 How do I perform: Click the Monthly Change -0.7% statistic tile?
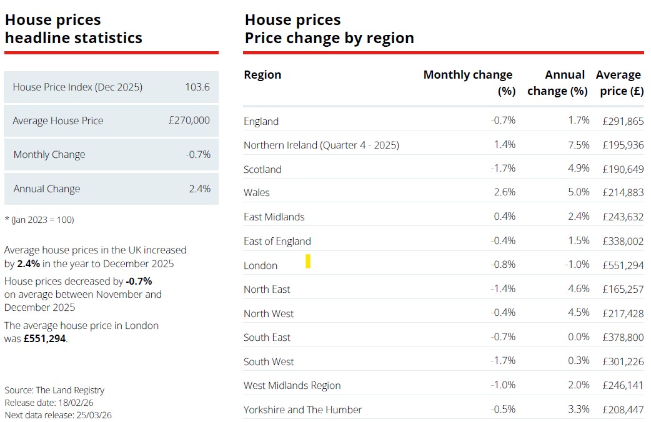(x=111, y=155)
